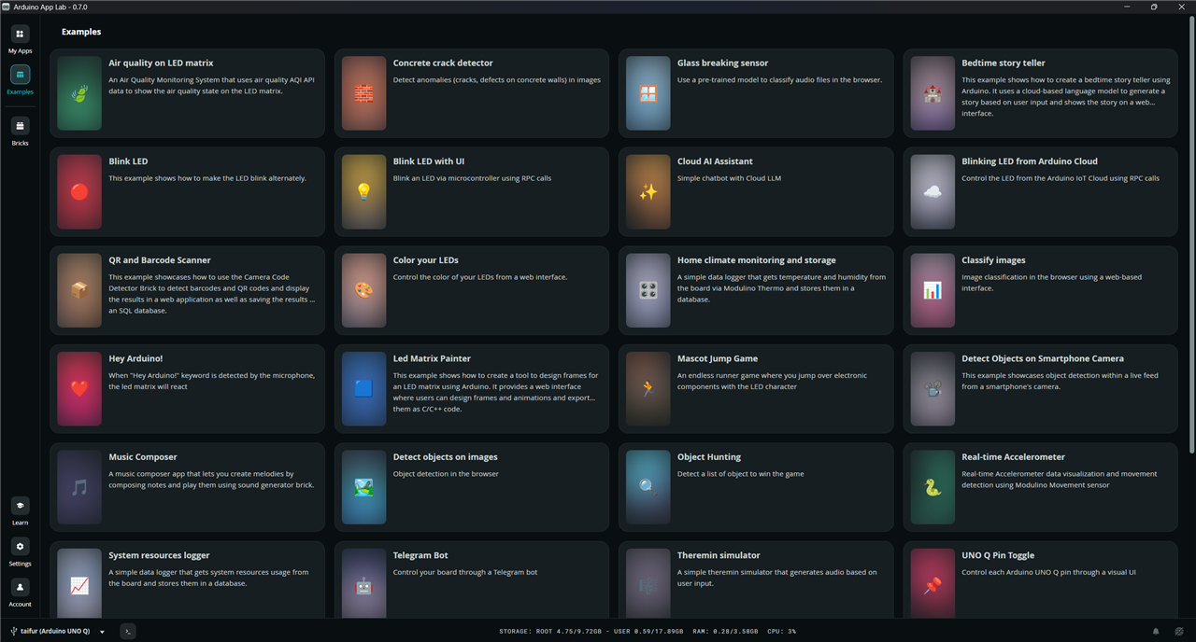Viewport: 1196px width, 642px height.
Task: Click the Blink LED red circle icon
Action: (x=79, y=191)
